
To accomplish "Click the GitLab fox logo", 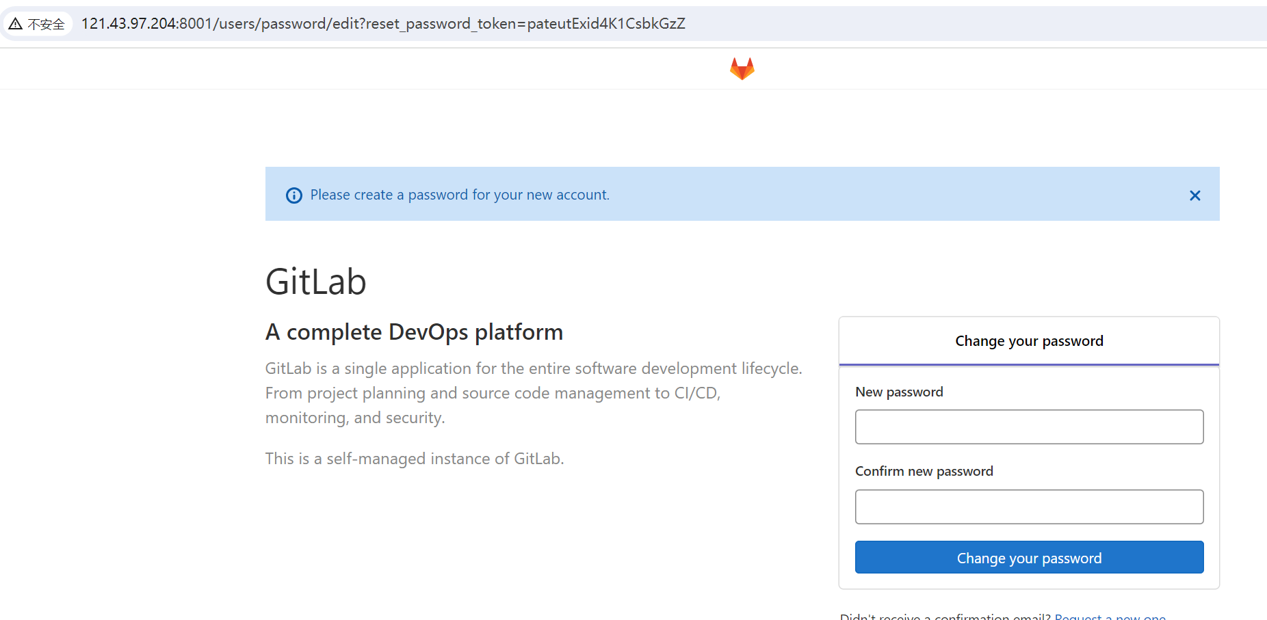I will tap(742, 68).
